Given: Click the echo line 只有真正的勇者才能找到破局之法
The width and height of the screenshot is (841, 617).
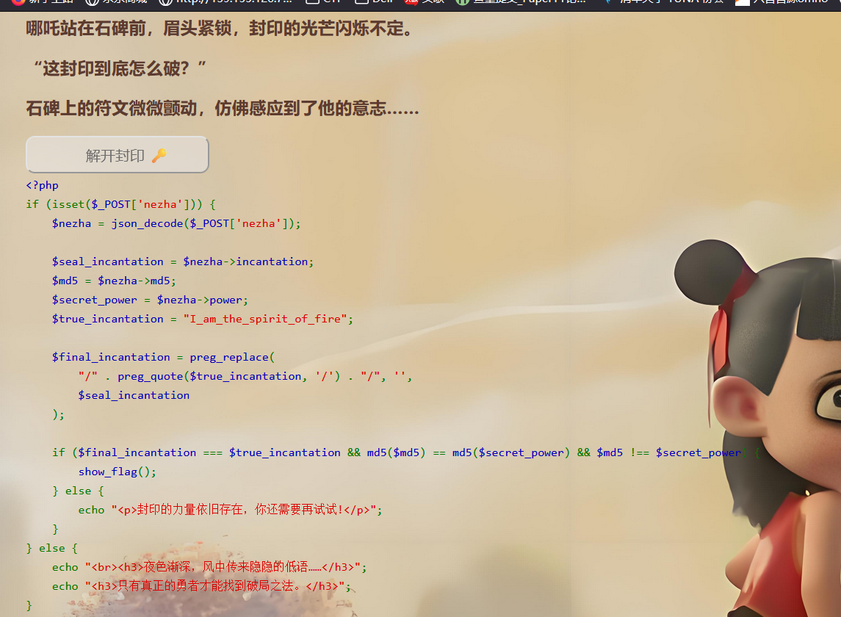Looking at the screenshot, I should tap(201, 586).
